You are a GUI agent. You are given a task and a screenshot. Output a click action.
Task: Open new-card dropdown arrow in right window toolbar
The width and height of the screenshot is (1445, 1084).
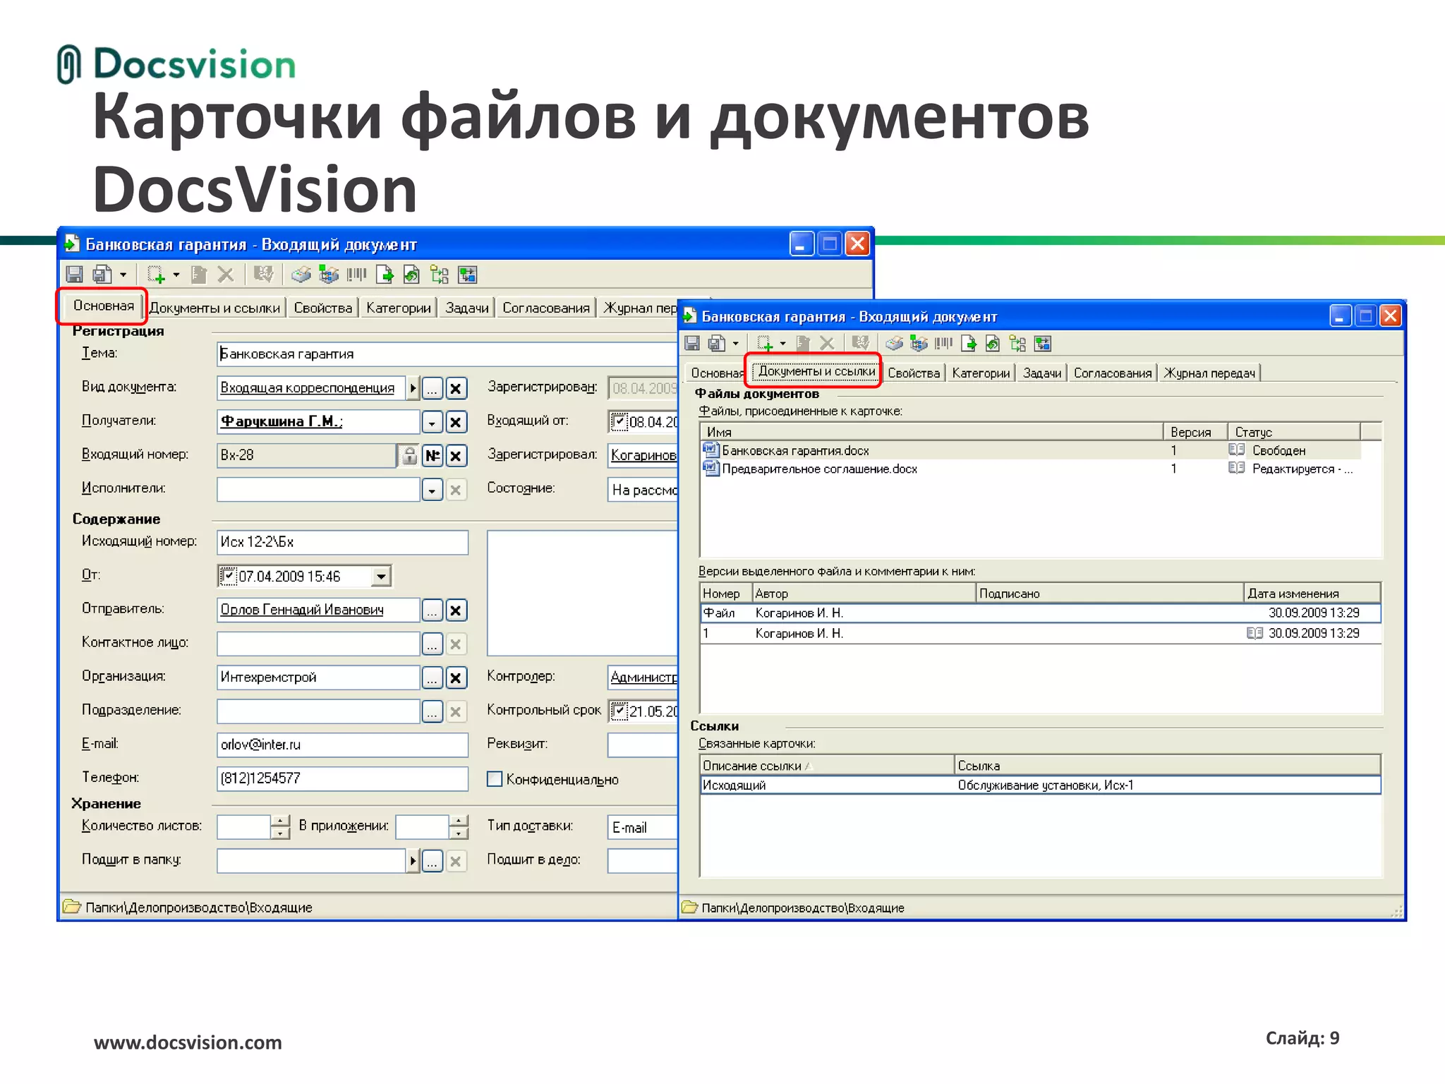tap(783, 344)
